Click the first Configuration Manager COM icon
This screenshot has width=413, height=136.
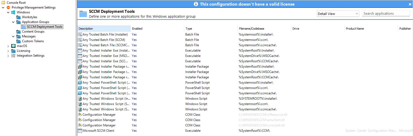pyautogui.click(x=80, y=115)
